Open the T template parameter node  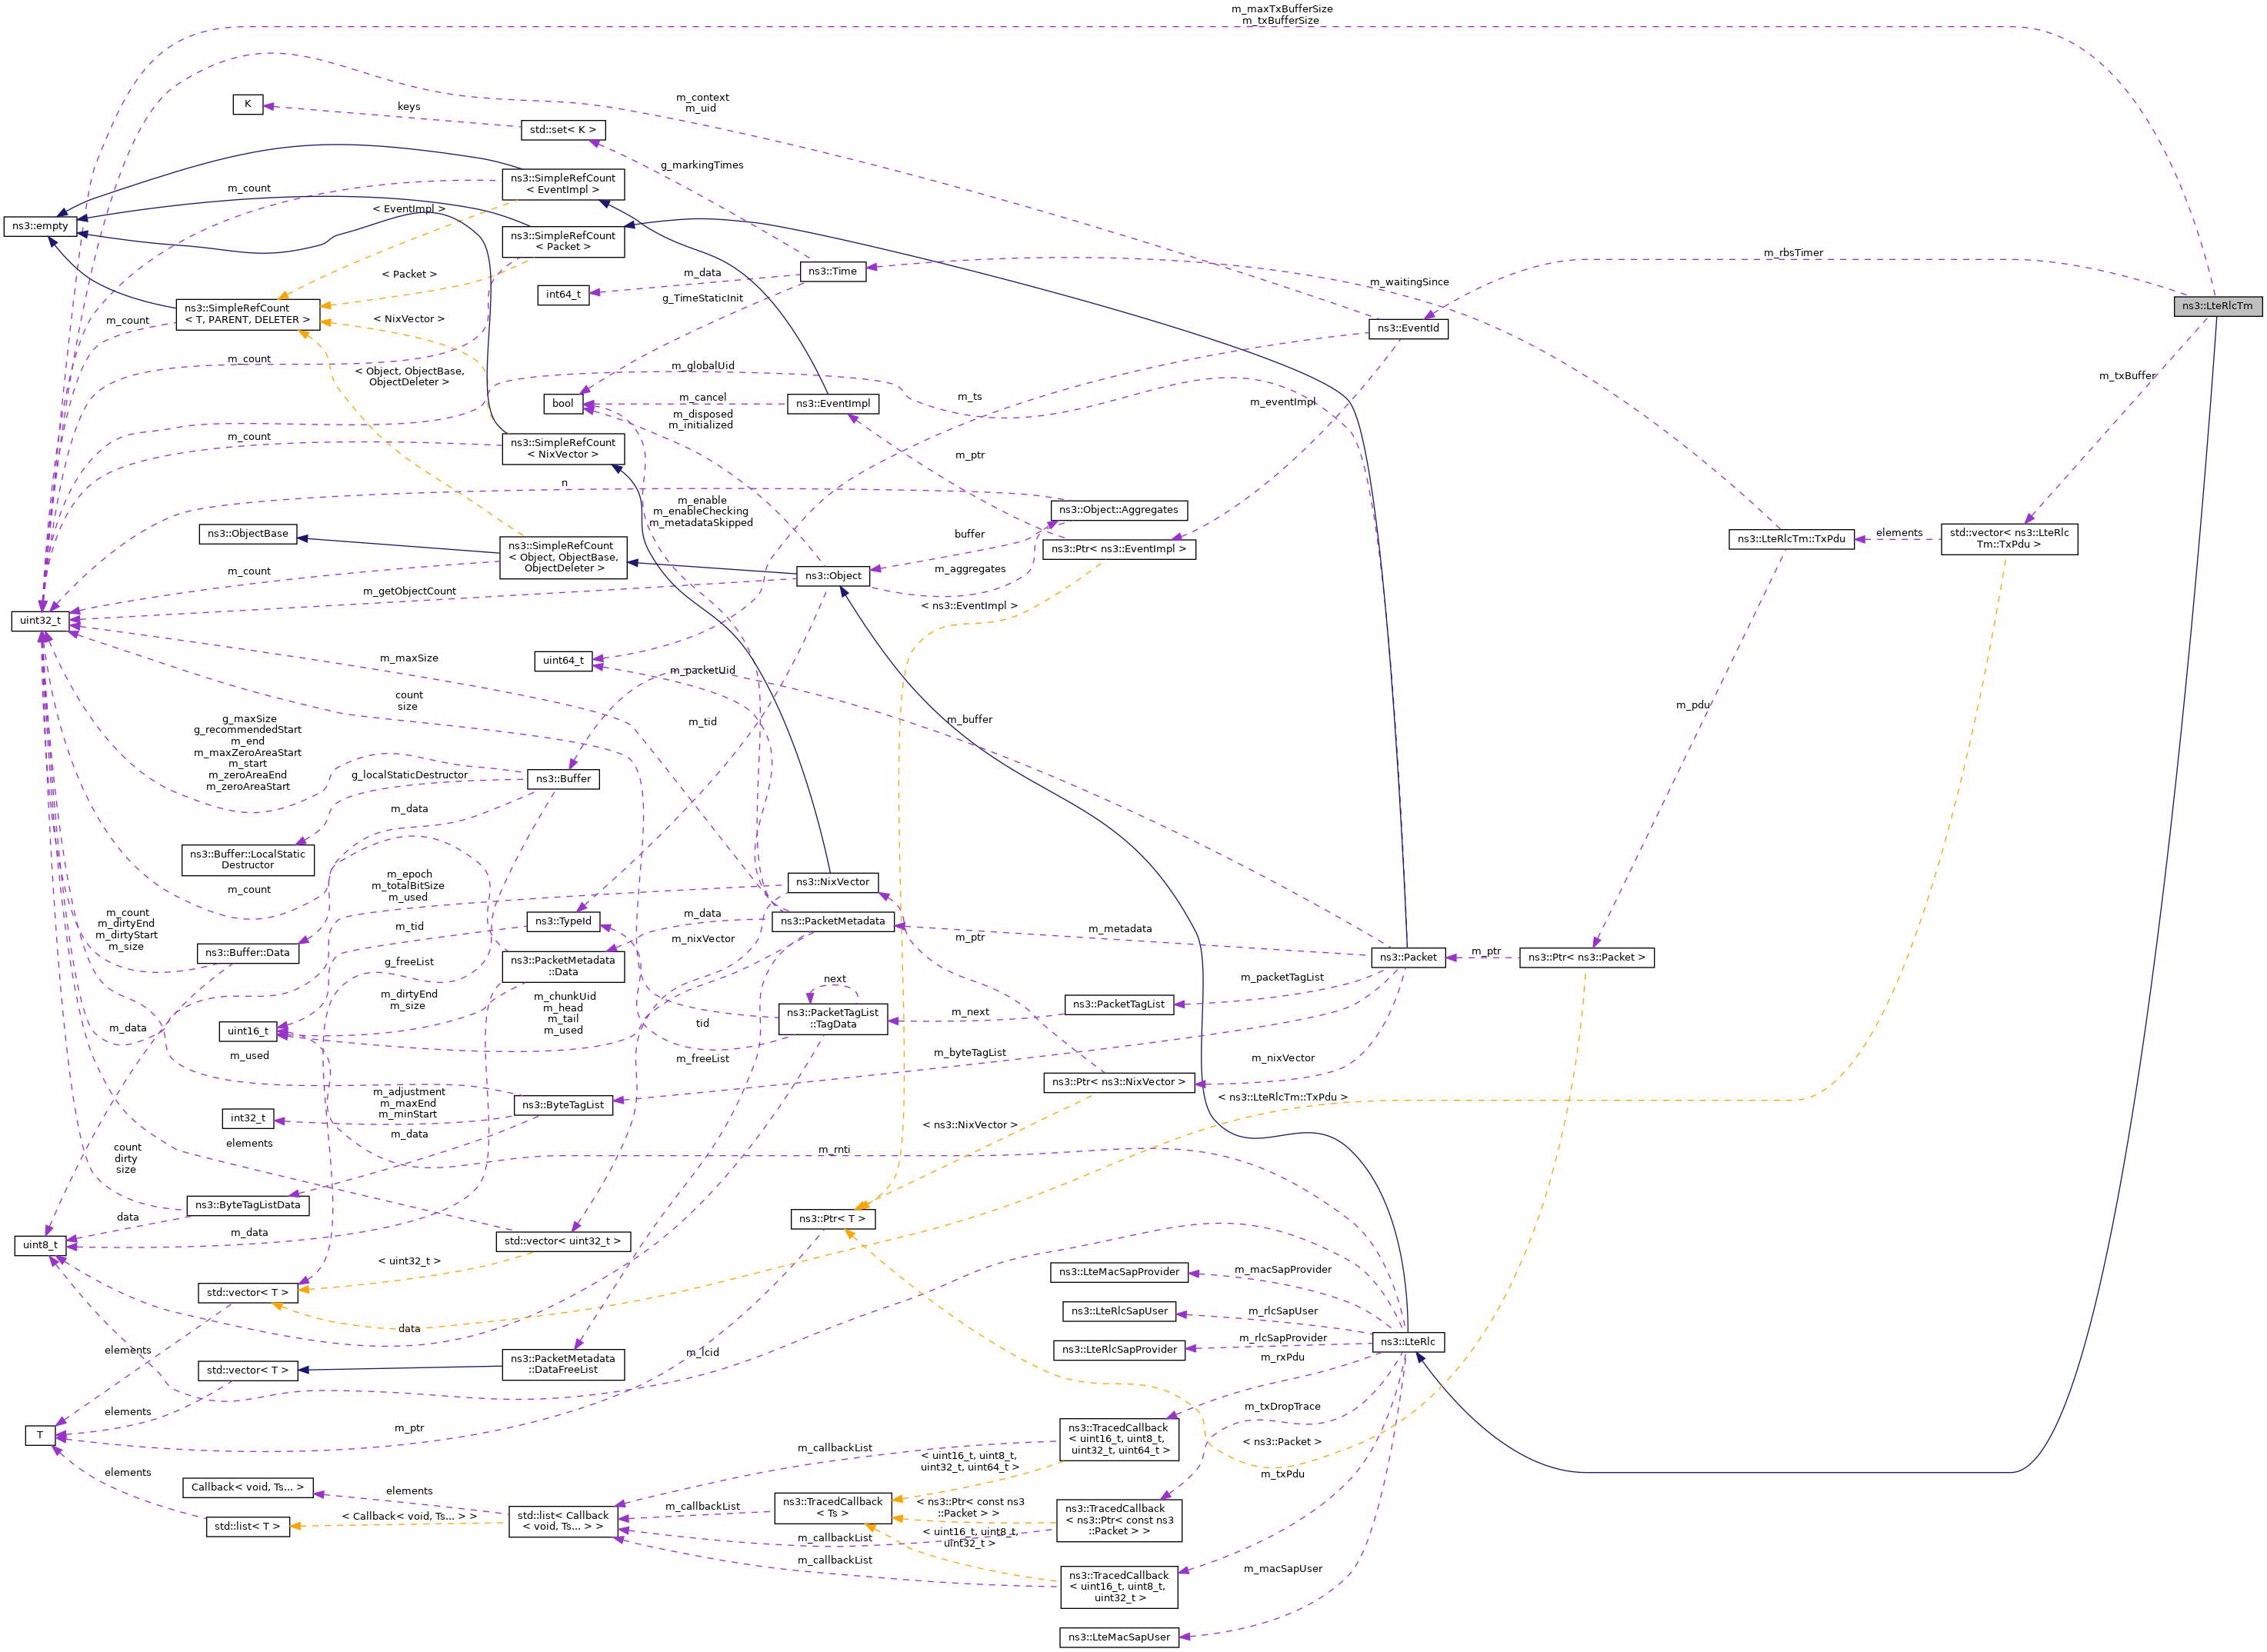pos(40,1435)
